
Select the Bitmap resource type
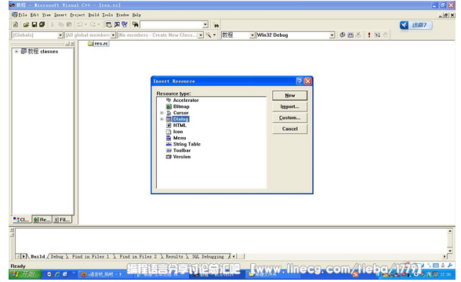[181, 107]
